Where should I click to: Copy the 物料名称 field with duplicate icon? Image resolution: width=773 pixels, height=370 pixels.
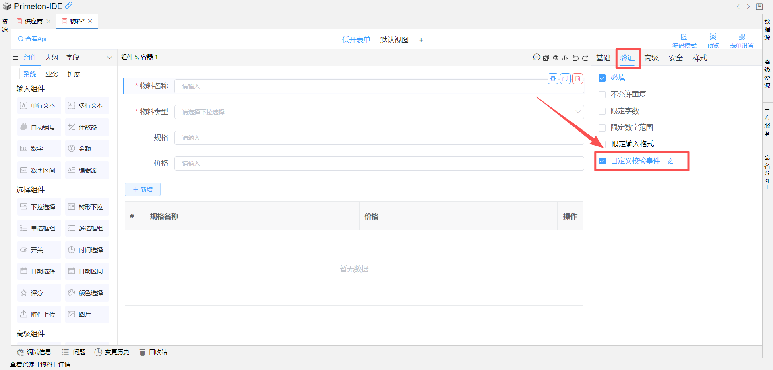coord(565,79)
